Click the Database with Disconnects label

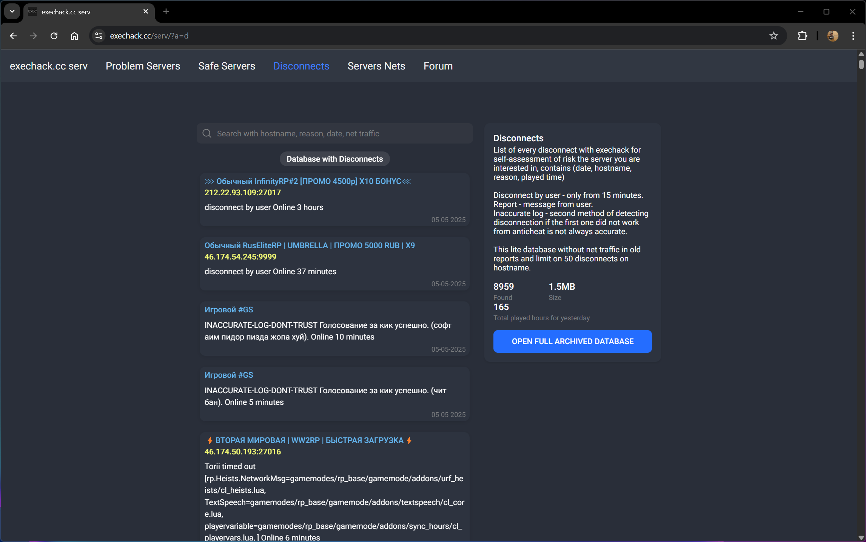click(x=334, y=159)
